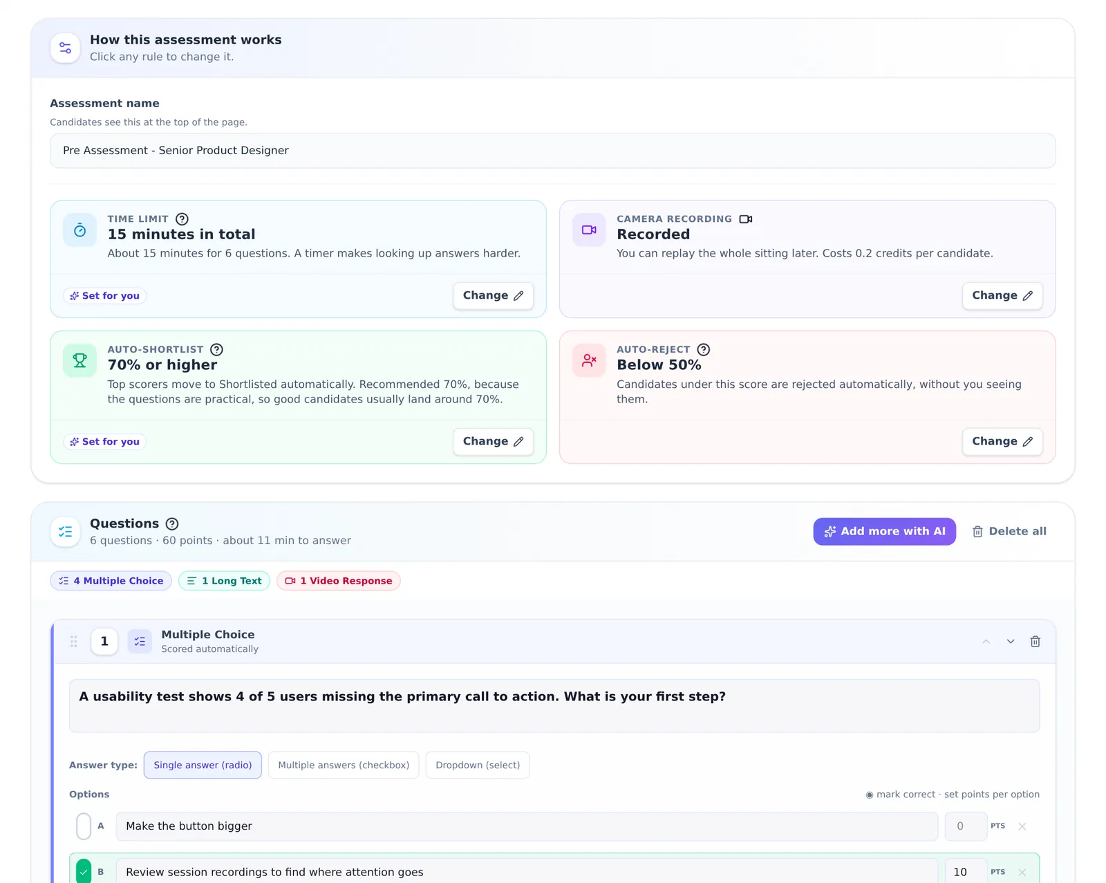The height and width of the screenshot is (883, 1106).
Task: Set points field for option B
Action: pos(966,871)
